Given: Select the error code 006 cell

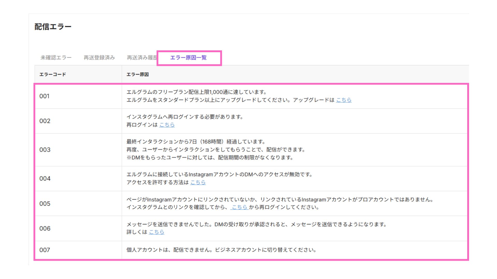Looking at the screenshot, I should tap(45, 228).
